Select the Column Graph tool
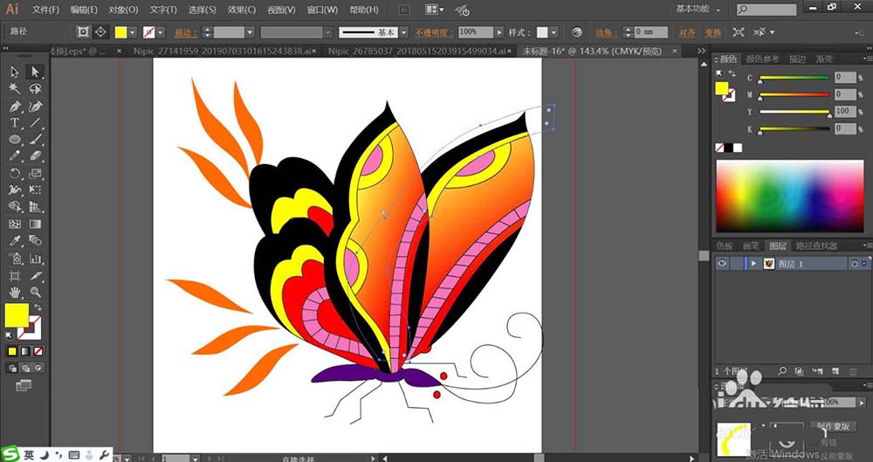Viewport: 873px width, 462px height. (x=35, y=258)
